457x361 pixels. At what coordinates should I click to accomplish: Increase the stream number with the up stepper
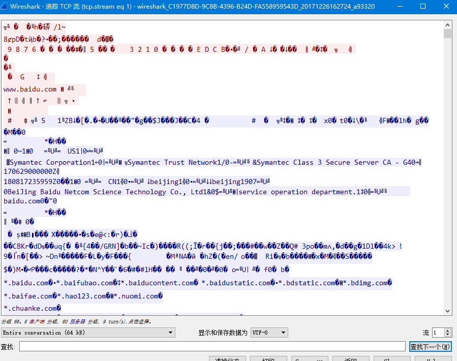(448, 330)
